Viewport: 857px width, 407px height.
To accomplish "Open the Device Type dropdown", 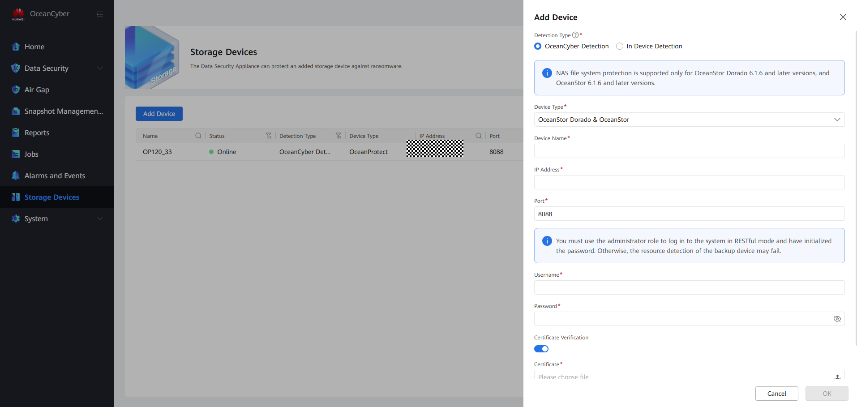I will [689, 120].
